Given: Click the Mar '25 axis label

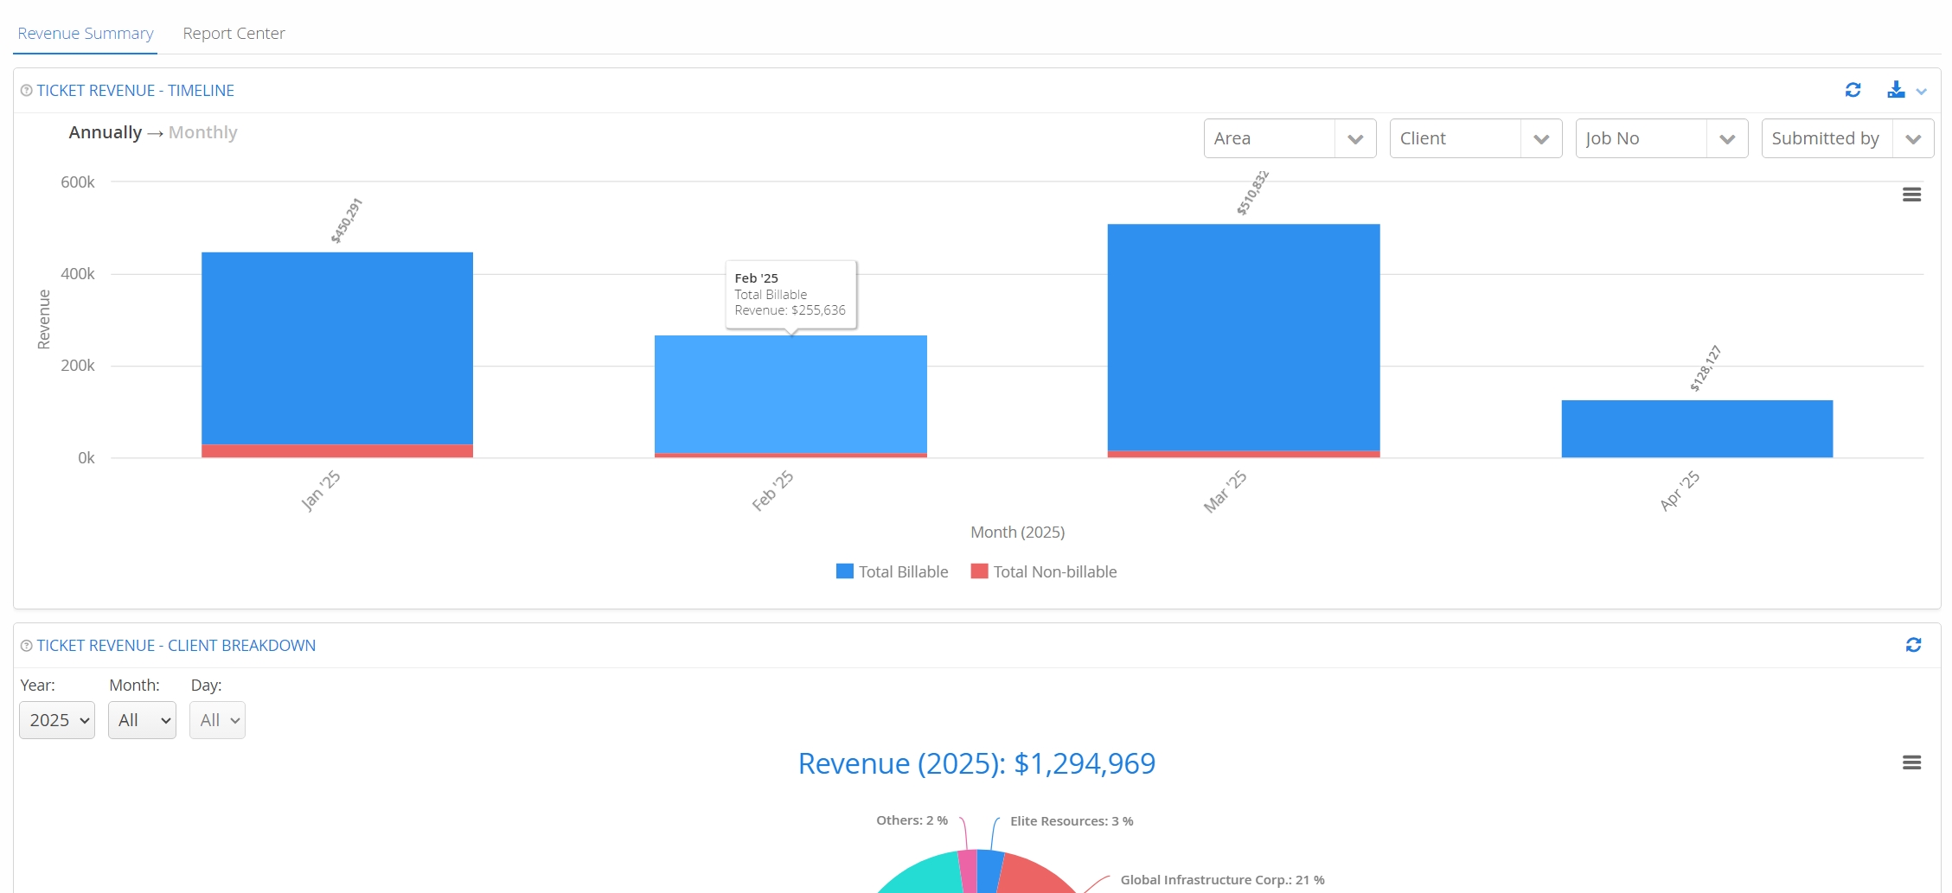Looking at the screenshot, I should point(1225,492).
